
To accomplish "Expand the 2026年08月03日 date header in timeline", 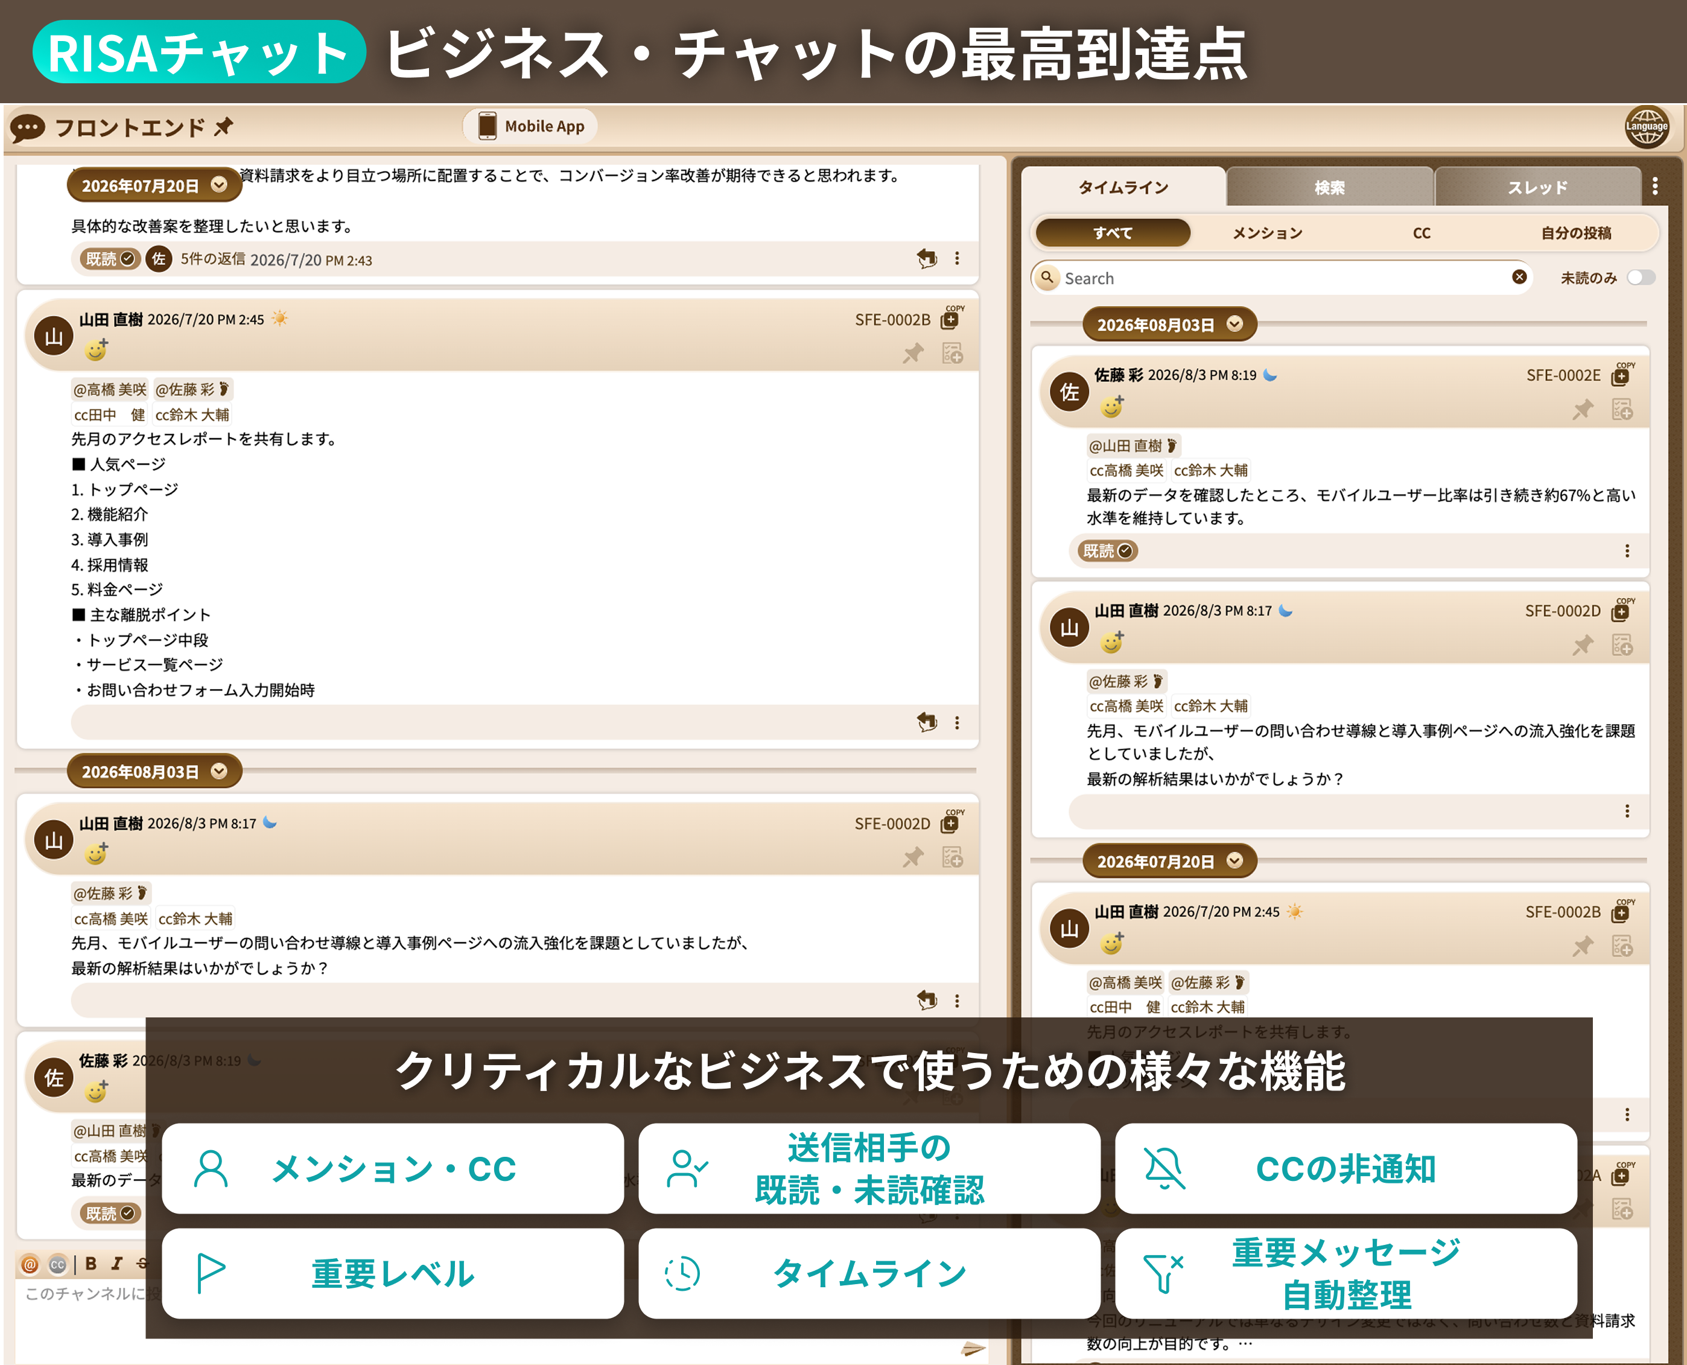I will (1169, 324).
